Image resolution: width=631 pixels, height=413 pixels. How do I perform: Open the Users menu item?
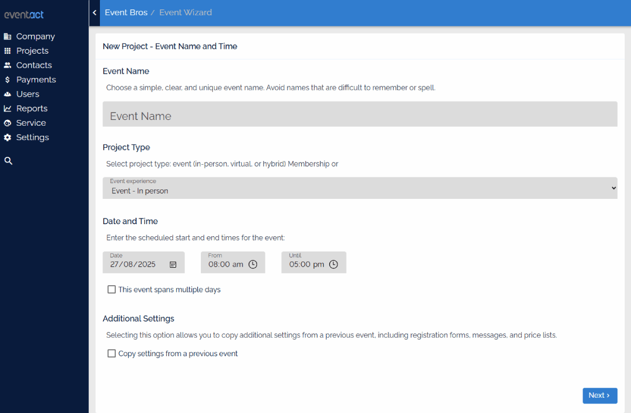pos(27,94)
